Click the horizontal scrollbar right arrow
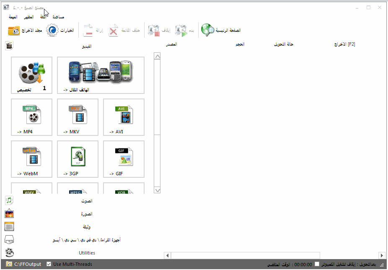This screenshot has width=388, height=270. 381,255
